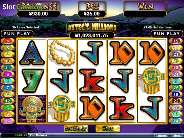Click the Autoplay button
The width and height of the screenshot is (184, 138).
click(76, 129)
